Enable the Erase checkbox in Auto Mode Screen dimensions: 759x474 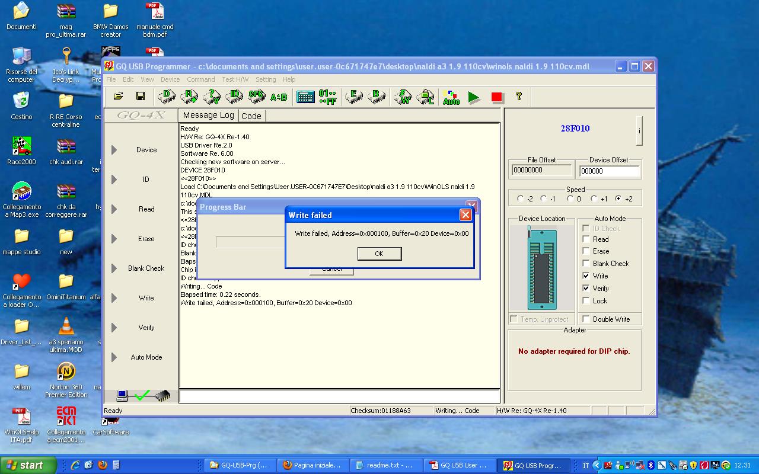[586, 251]
